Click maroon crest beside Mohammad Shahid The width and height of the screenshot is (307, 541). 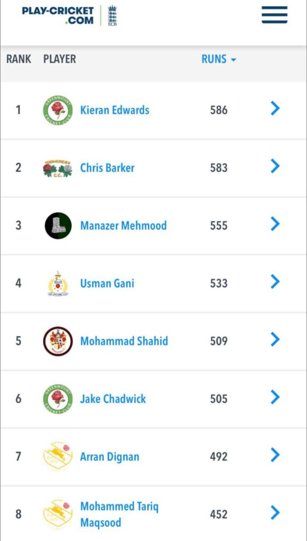point(58,341)
